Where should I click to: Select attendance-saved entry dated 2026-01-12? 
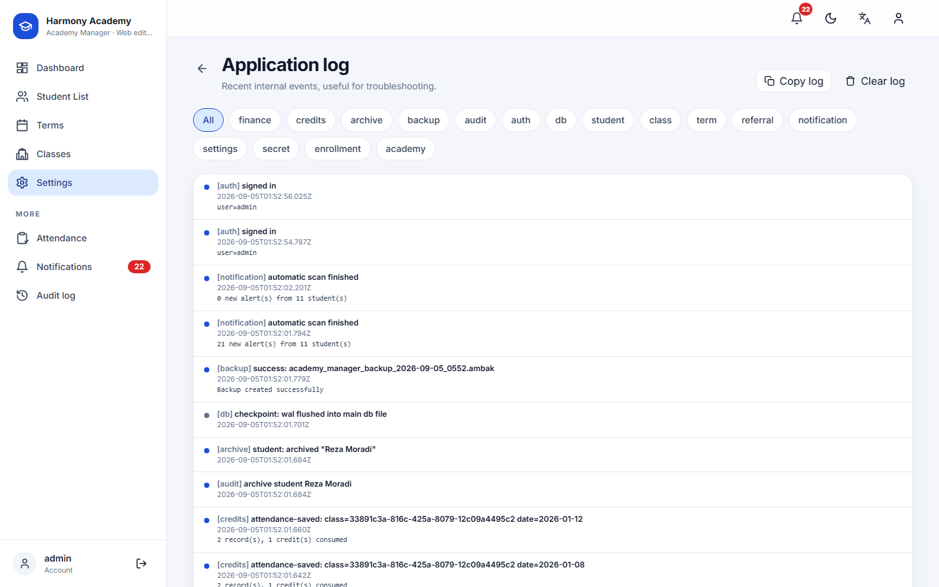552,530
